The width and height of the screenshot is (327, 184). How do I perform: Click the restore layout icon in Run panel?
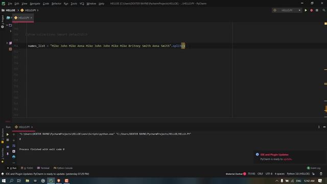[x=8, y=147]
